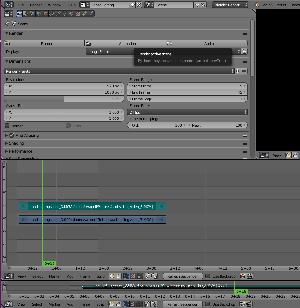Open the Render menu in top bar

point(36,5)
